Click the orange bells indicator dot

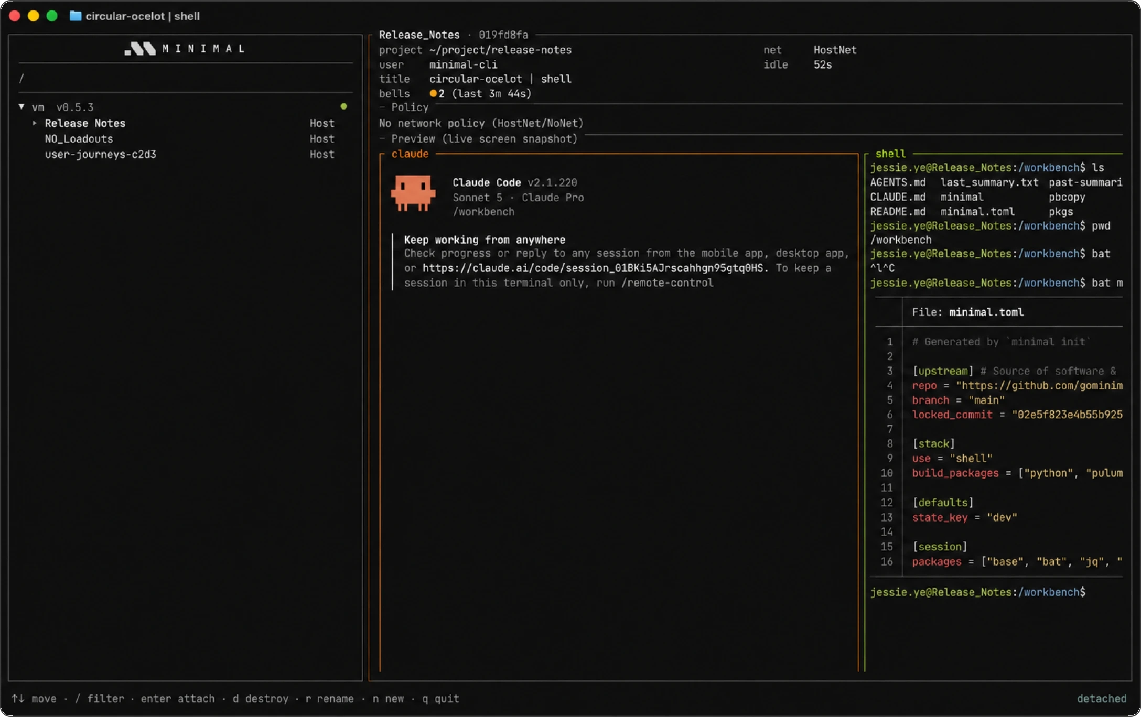(433, 94)
